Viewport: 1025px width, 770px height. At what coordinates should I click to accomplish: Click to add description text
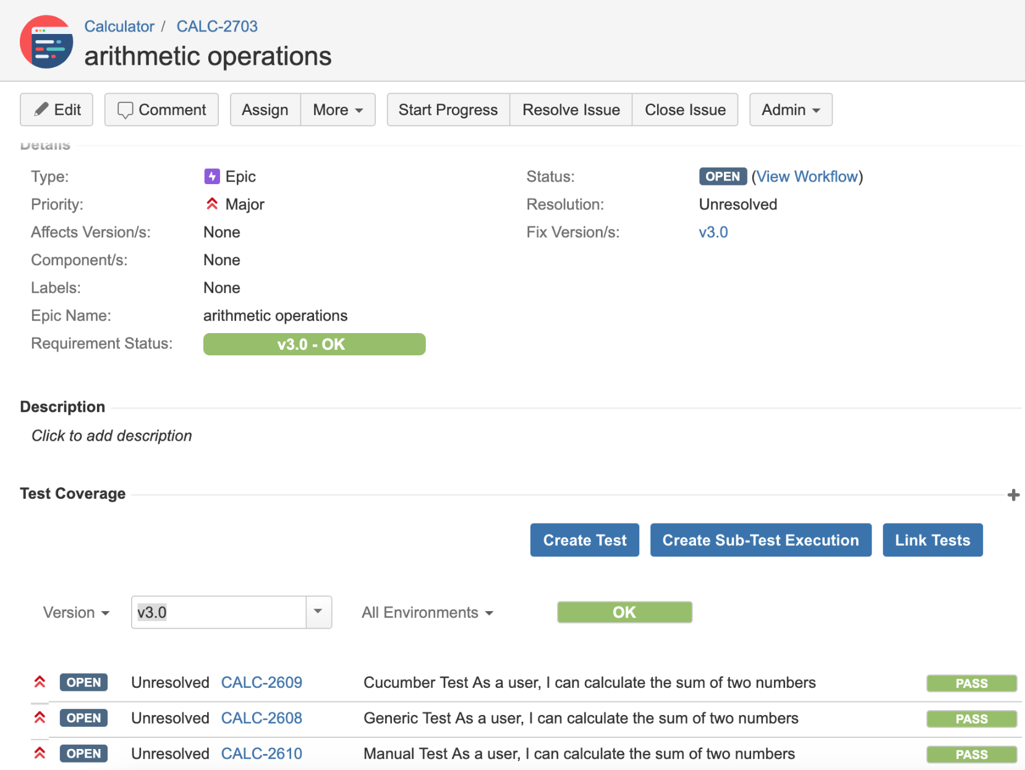click(112, 436)
